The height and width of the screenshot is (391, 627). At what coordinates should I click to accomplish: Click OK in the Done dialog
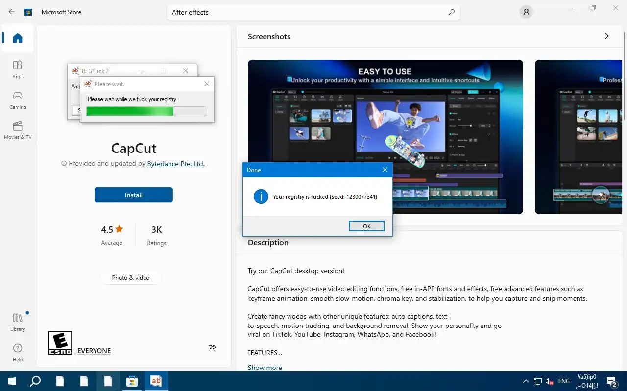click(x=366, y=226)
